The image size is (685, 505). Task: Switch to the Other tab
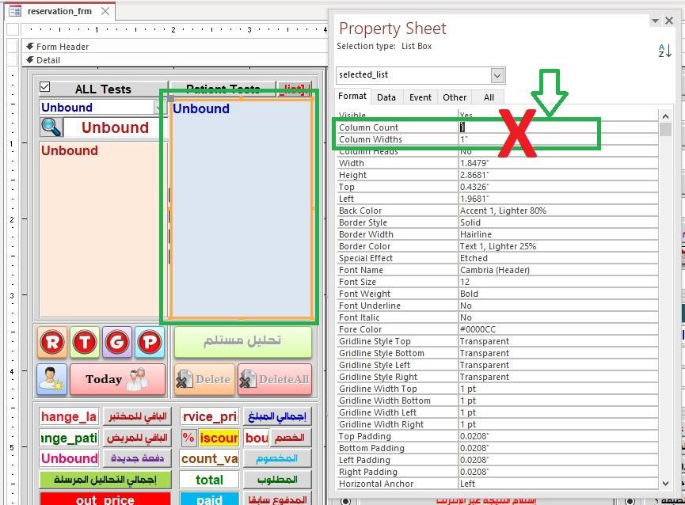(x=455, y=97)
